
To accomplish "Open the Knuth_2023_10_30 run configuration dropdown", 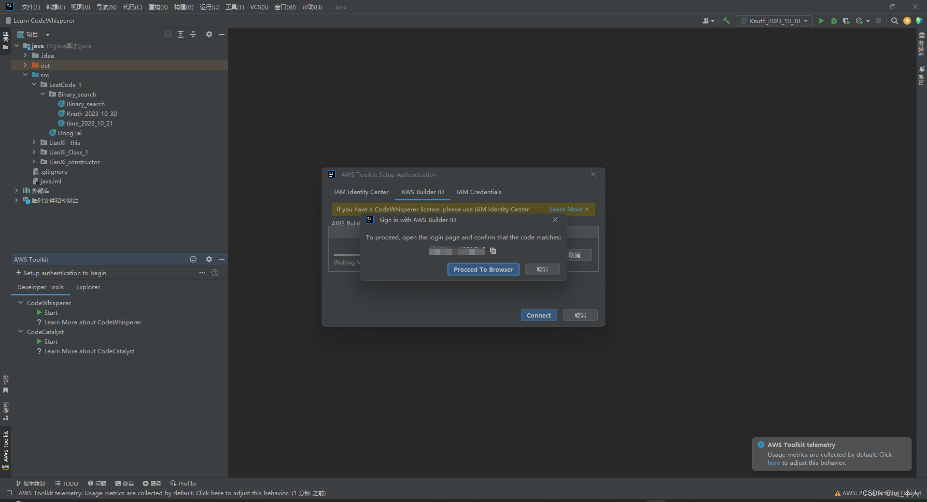I will click(x=774, y=21).
